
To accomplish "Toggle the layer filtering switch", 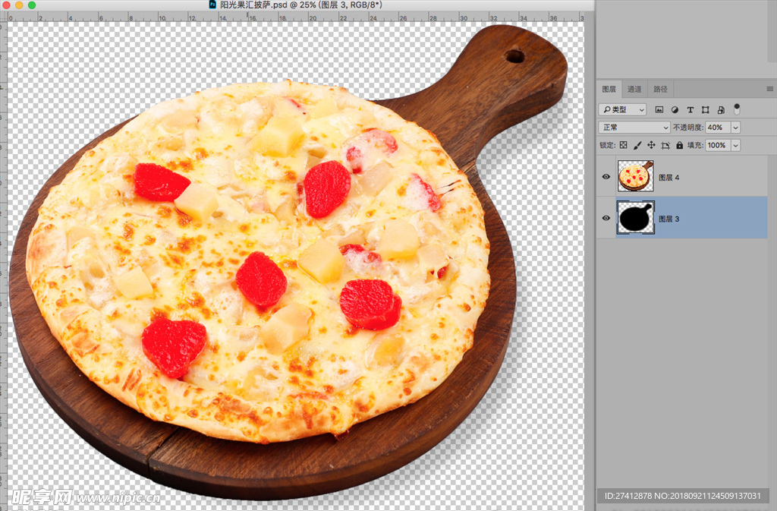I will click(x=737, y=109).
